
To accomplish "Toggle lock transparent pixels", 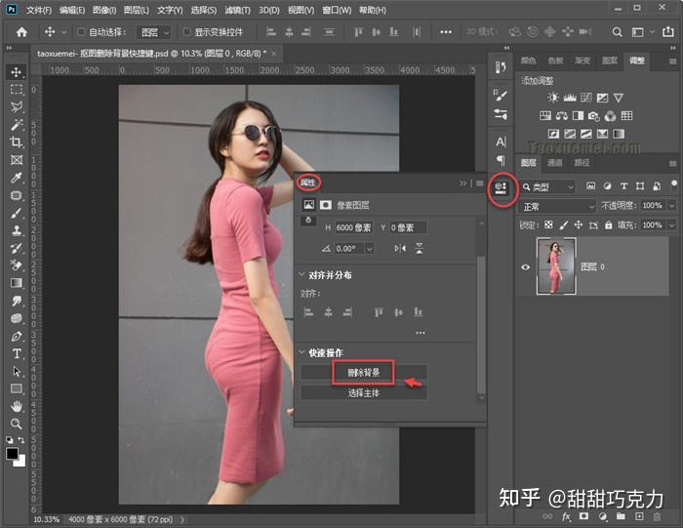I will coord(548,224).
